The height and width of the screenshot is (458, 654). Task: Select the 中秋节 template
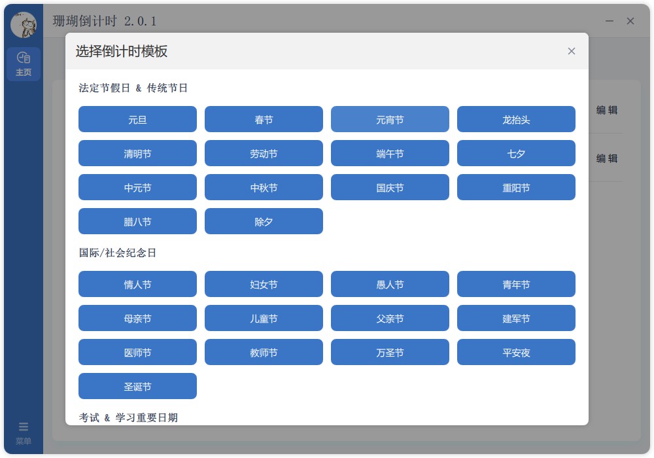point(264,187)
